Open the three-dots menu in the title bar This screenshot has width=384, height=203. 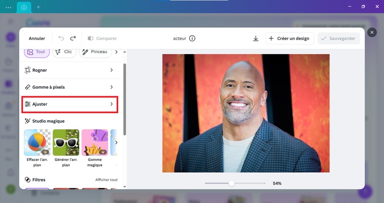coord(8,7)
